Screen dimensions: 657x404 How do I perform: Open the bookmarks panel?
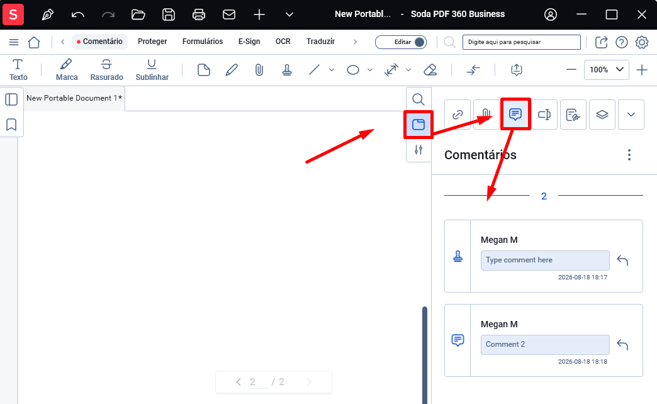[x=11, y=125]
